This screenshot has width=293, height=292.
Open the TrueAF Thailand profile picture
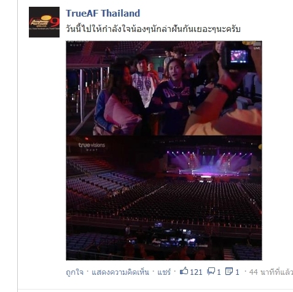44,22
